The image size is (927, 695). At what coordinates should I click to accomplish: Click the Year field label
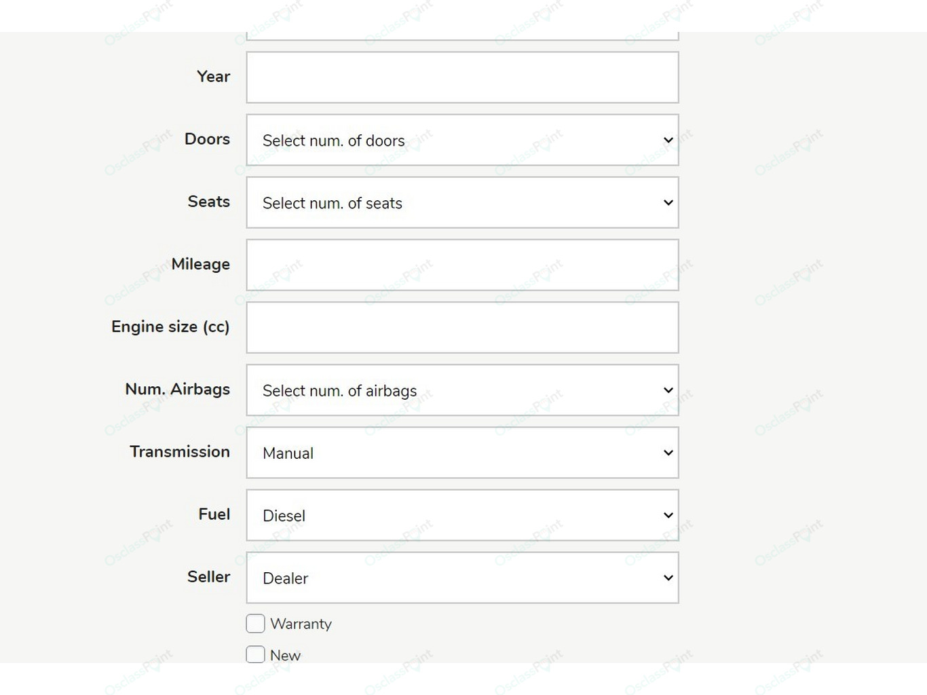[x=213, y=76]
